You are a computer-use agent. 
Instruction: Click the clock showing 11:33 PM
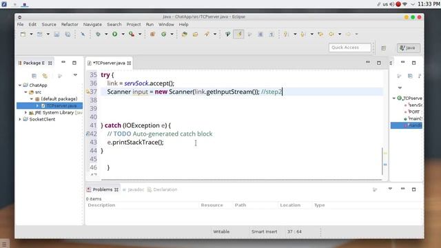coord(429,4)
